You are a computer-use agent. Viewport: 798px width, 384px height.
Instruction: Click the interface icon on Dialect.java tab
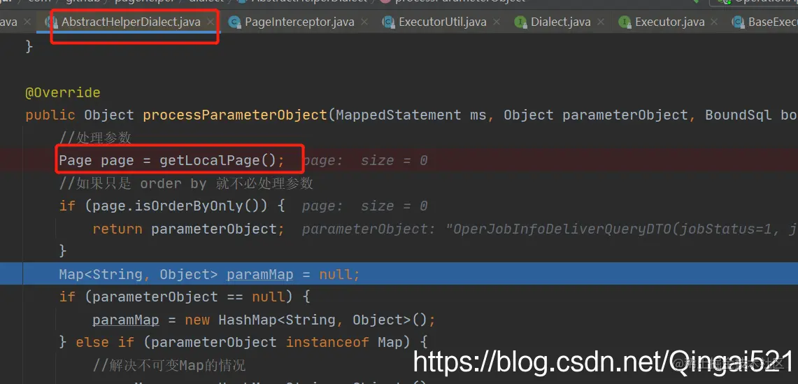[520, 22]
